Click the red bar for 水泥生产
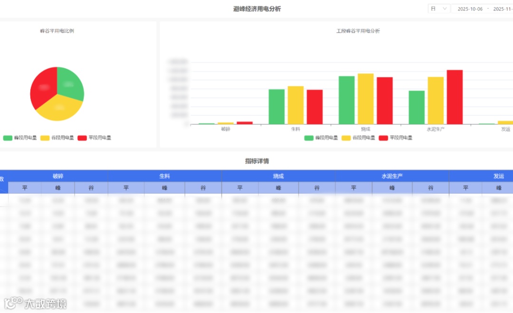513x313 pixels. [455, 97]
